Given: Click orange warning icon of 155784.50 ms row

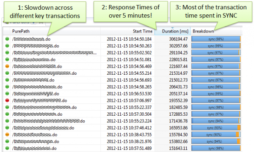Looking at the screenshot, I should (x=7, y=134).
